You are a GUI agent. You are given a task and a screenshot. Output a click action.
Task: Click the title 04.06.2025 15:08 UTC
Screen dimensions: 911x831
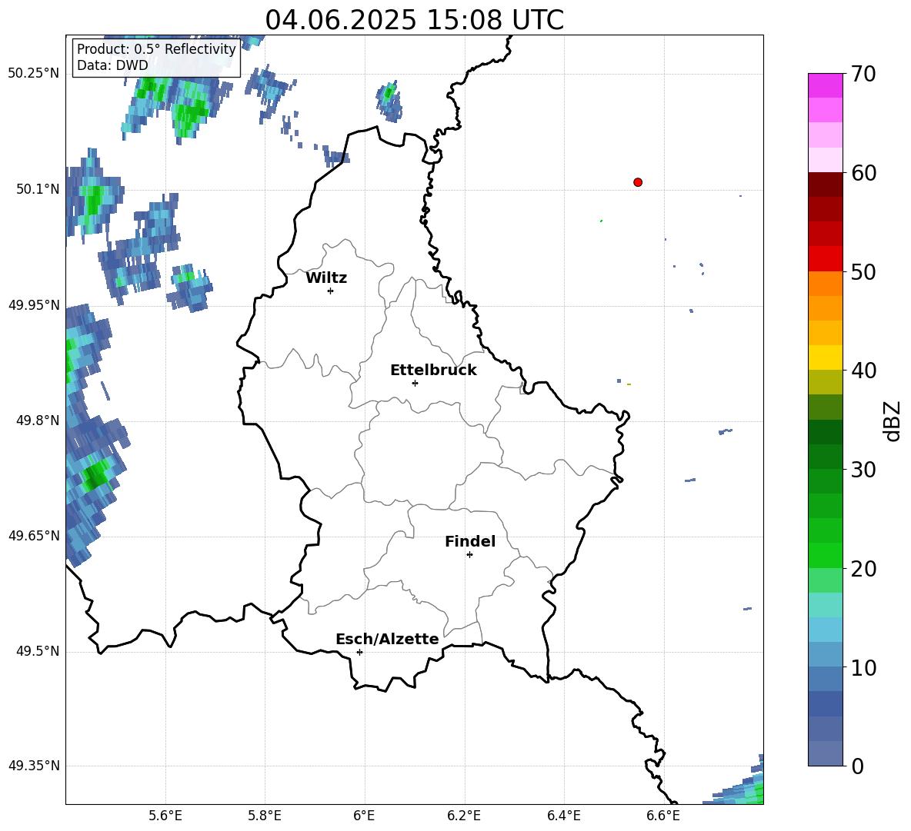(414, 20)
